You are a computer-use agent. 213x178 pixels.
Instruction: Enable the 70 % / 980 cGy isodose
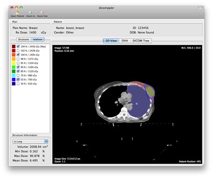pyautogui.click(x=18, y=76)
